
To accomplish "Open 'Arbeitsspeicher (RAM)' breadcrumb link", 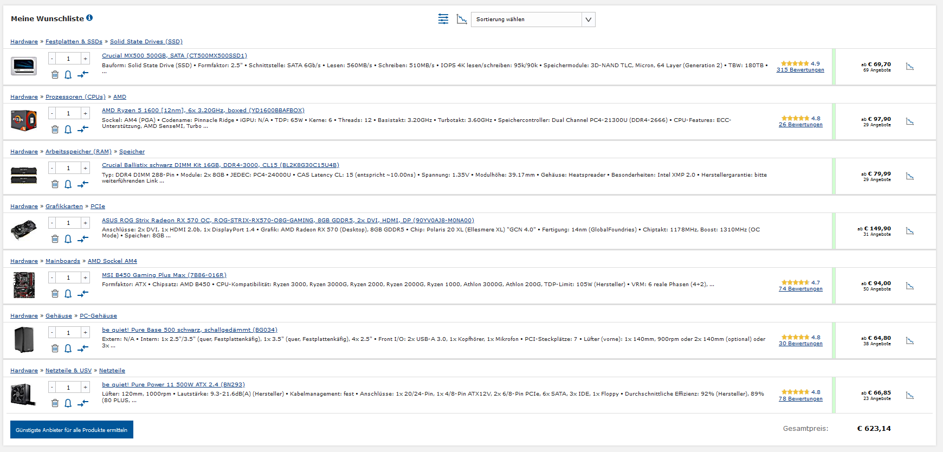I will coord(79,152).
